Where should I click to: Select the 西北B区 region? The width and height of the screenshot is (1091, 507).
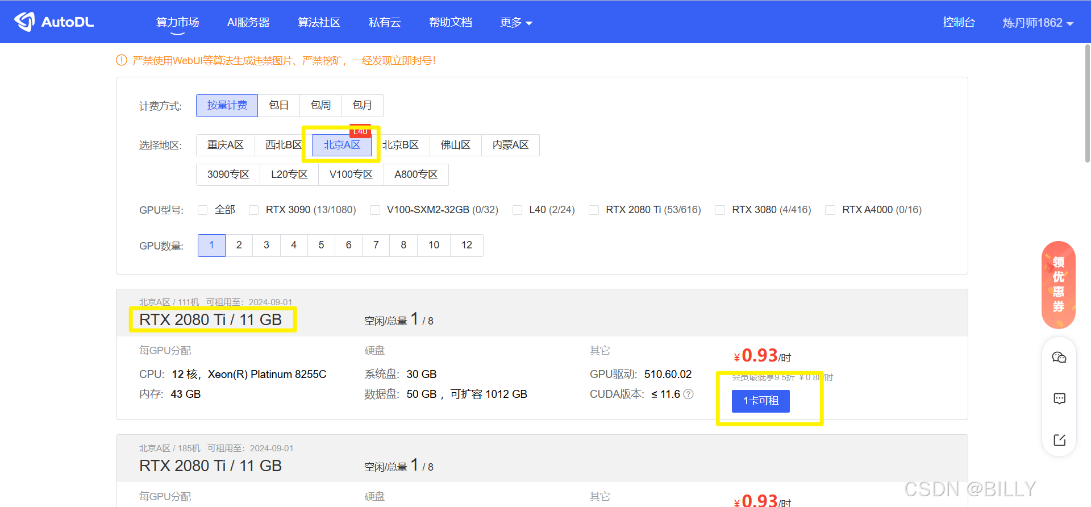pyautogui.click(x=284, y=145)
